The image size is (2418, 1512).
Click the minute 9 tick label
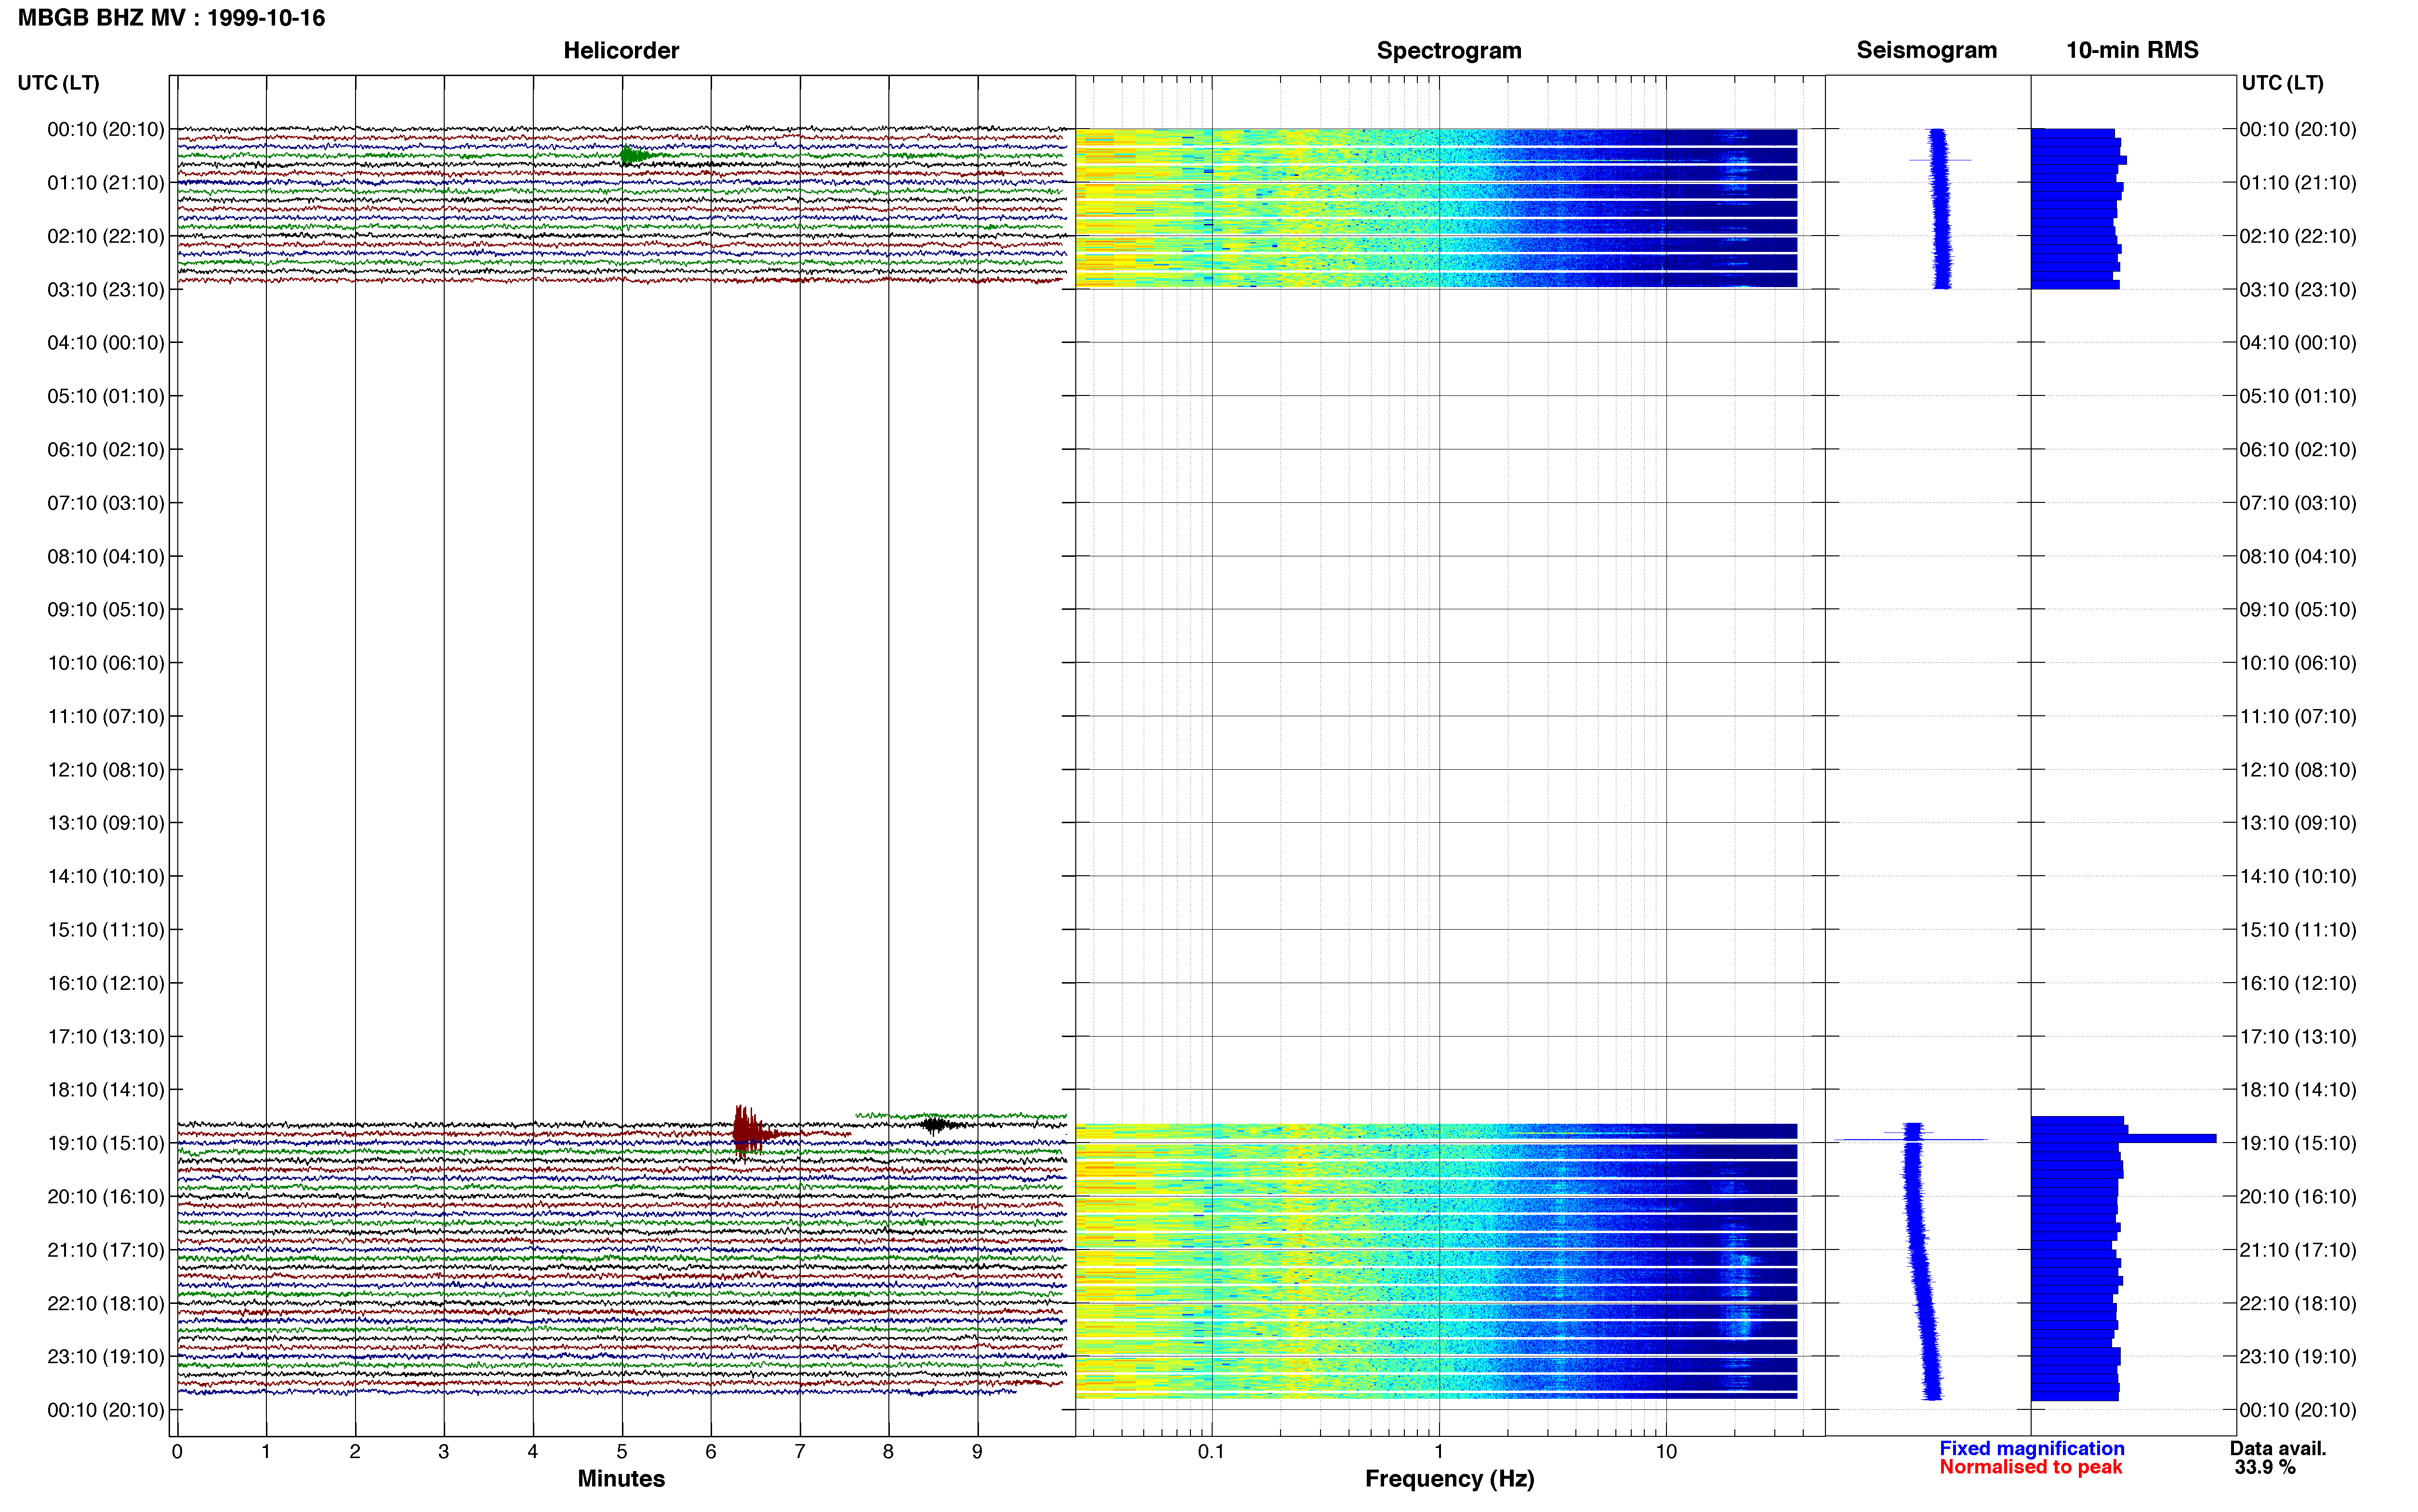[x=977, y=1451]
